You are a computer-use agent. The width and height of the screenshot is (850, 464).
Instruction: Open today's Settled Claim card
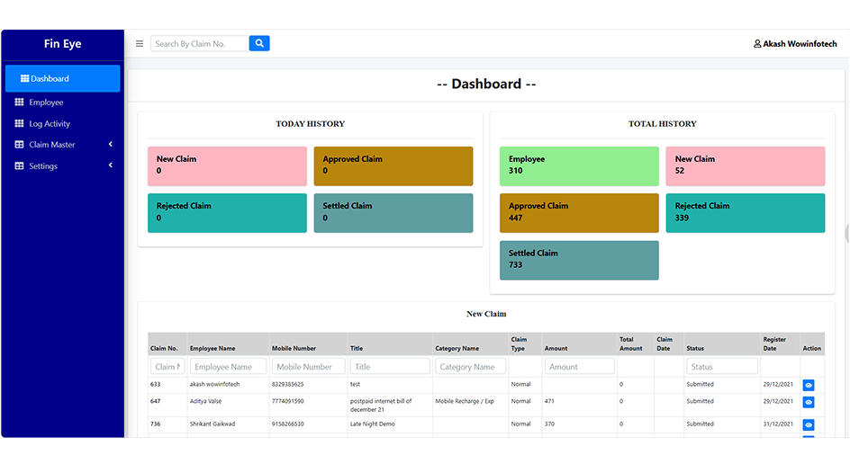[393, 213]
